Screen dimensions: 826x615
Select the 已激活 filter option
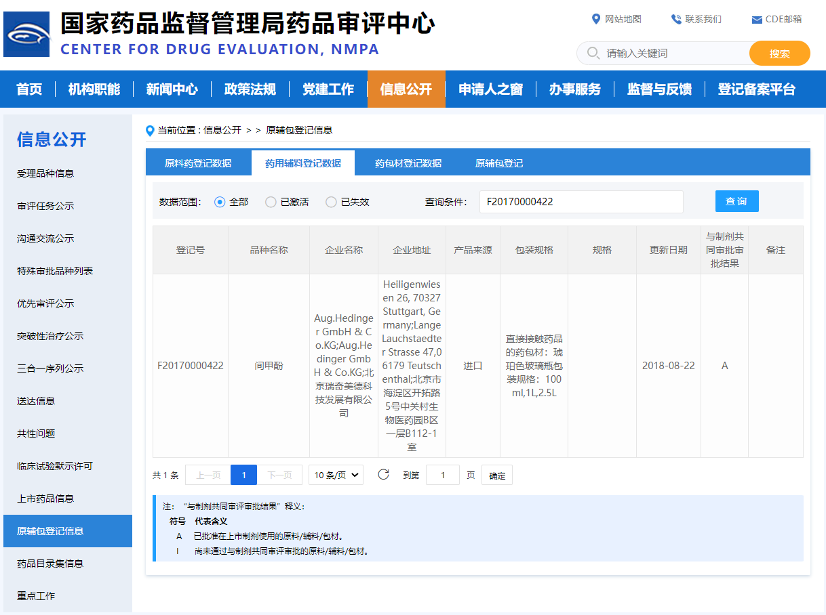271,201
